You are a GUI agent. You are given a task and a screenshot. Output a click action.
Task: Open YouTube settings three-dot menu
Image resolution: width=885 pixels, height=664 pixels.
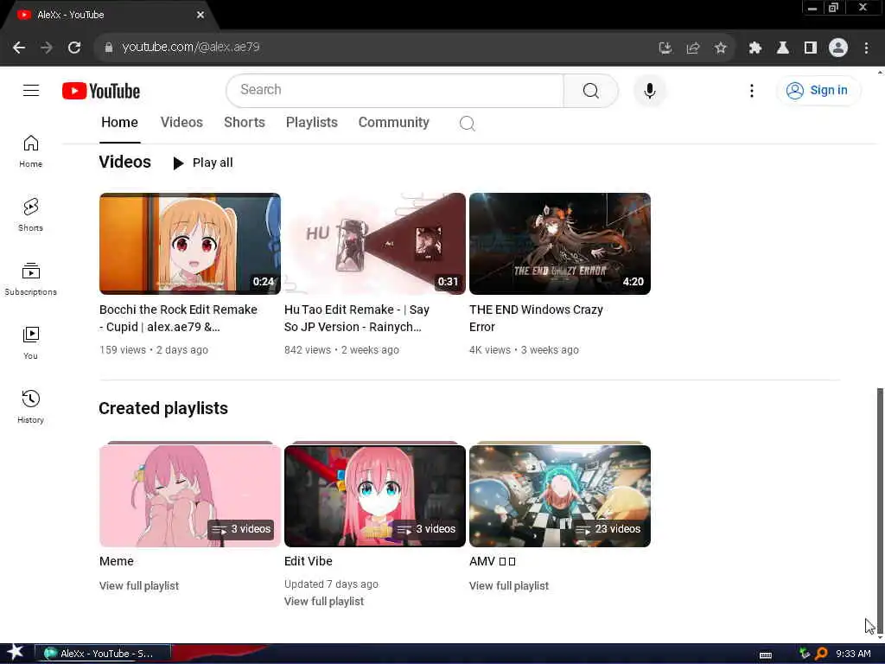(751, 90)
